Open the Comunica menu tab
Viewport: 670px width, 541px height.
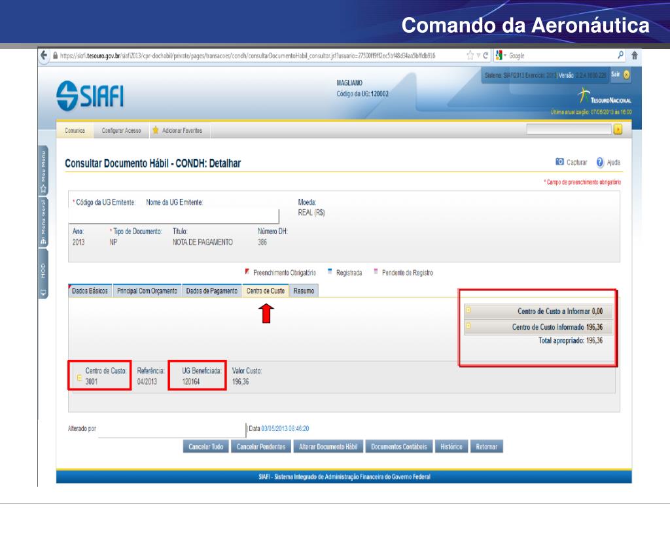tap(75, 130)
